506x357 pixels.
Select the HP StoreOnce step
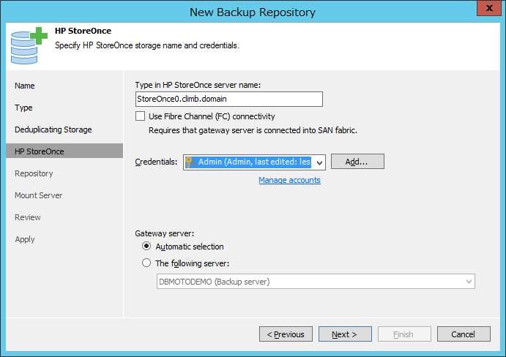pos(64,151)
